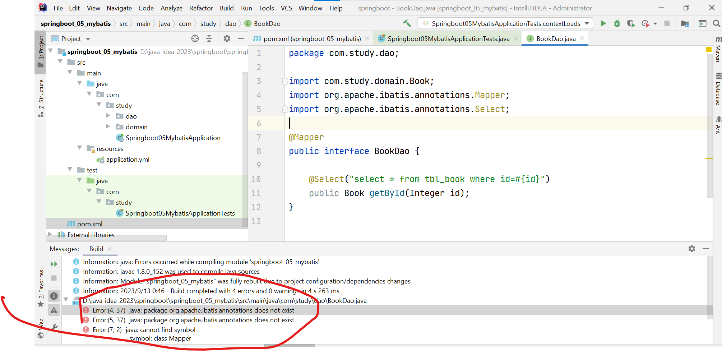
Task: Rerun the build in the Build panel
Action: (54, 264)
